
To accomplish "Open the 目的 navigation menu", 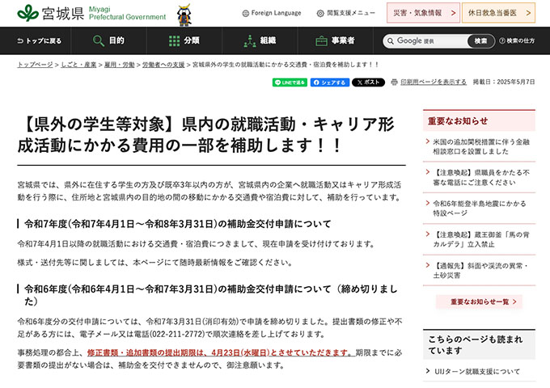I will tap(108, 40).
